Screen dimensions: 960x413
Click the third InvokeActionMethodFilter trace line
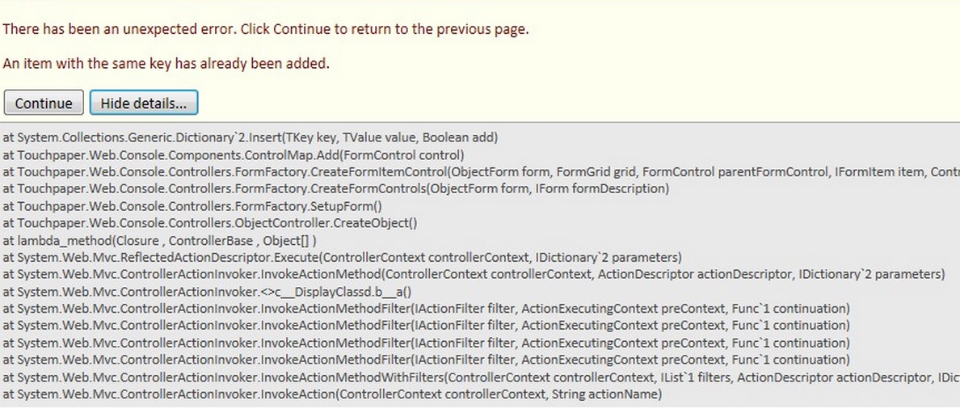426,343
